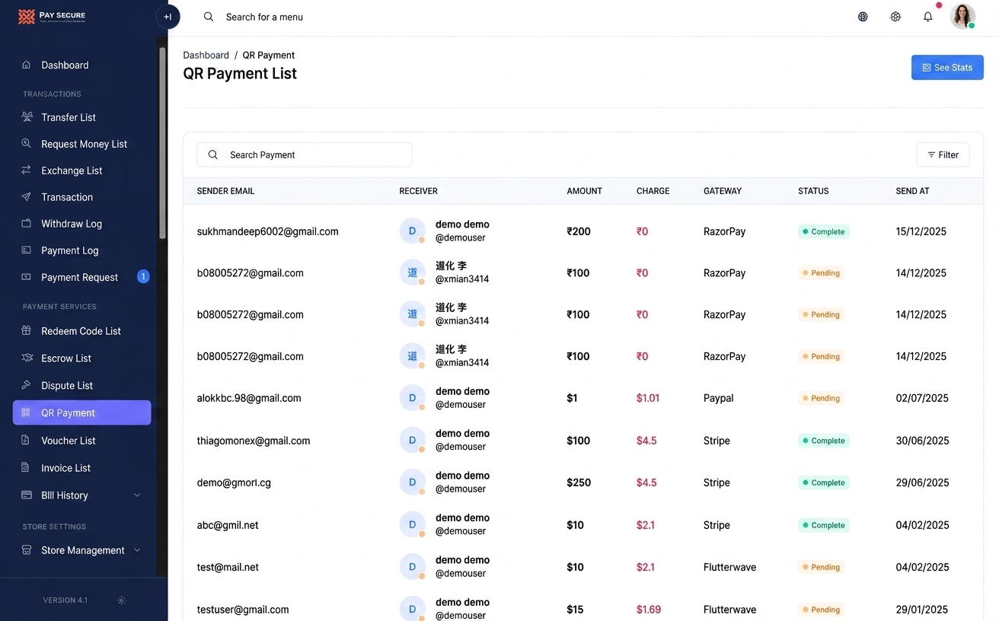Click the Redeem Code List gift icon
999x621 pixels.
click(27, 331)
